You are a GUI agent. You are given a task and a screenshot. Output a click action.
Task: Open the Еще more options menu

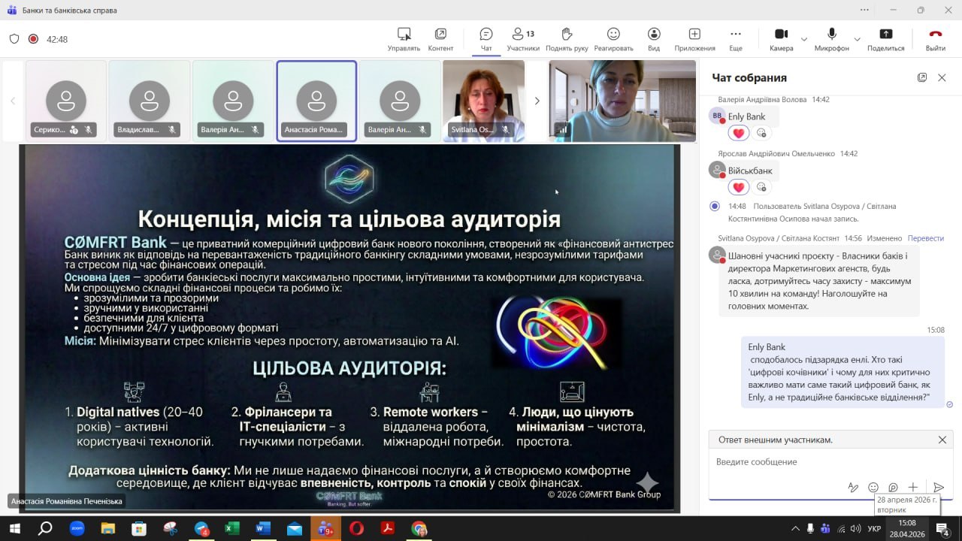[x=736, y=39]
